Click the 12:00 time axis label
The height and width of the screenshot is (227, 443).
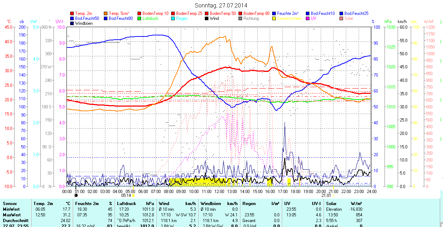[219, 191]
